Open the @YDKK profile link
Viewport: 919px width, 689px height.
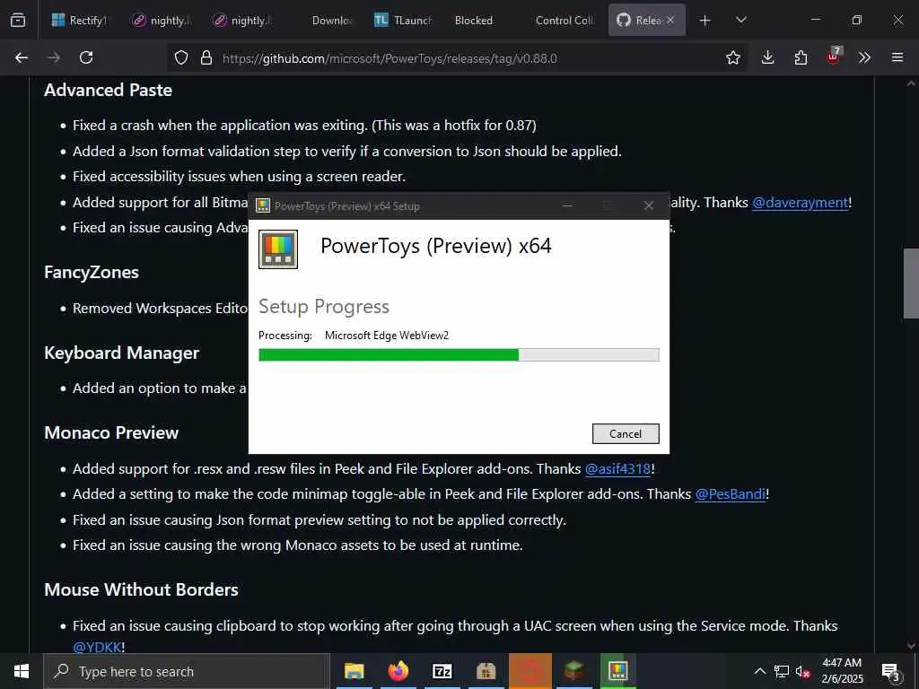[x=97, y=647]
